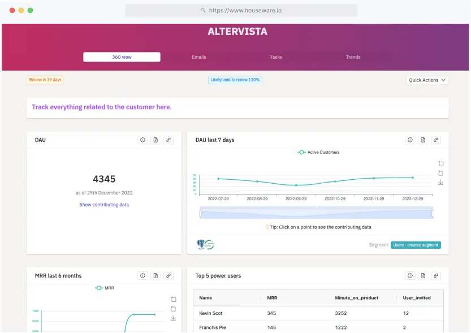
Task: Open the info icon on the DAU card
Action: 142,140
